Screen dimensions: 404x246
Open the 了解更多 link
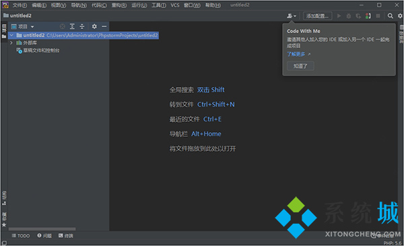coord(296,54)
